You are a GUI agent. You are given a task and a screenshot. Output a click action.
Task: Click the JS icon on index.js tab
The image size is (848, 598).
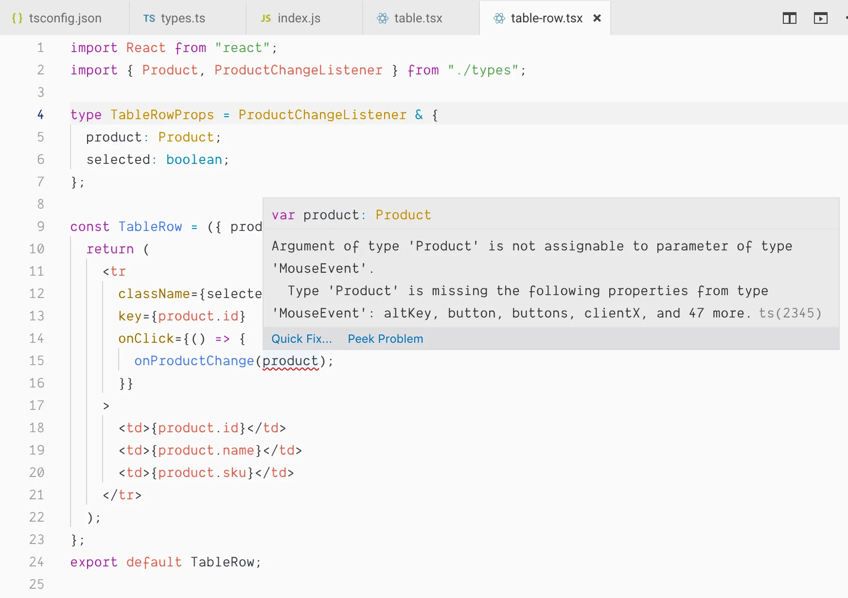[265, 18]
